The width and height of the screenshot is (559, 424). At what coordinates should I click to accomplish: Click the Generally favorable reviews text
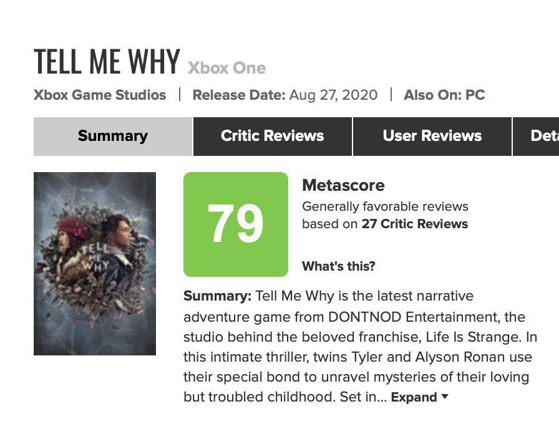[x=385, y=206]
